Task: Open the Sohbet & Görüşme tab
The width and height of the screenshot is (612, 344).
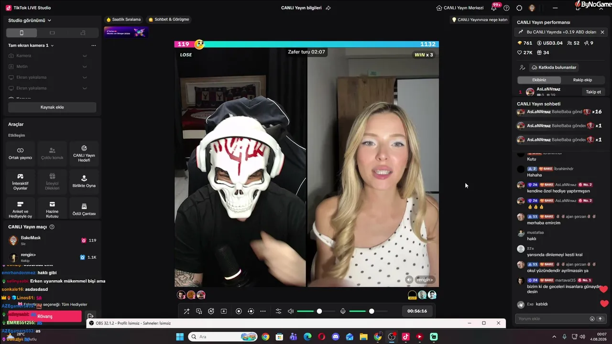Action: point(169,20)
